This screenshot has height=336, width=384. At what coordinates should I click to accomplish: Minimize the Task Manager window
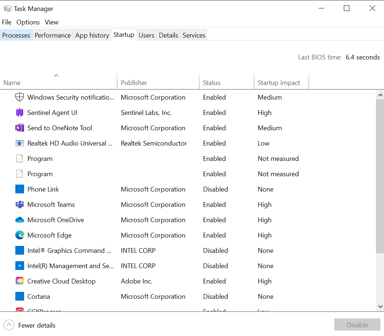(x=321, y=8)
